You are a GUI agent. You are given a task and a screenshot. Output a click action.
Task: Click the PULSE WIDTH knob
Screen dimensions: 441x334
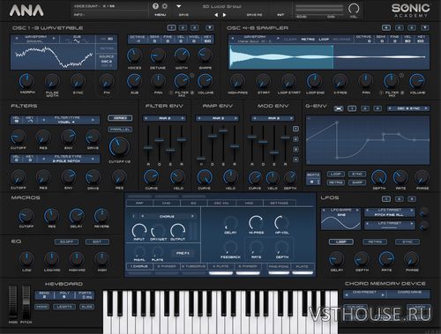pyautogui.click(x=52, y=81)
